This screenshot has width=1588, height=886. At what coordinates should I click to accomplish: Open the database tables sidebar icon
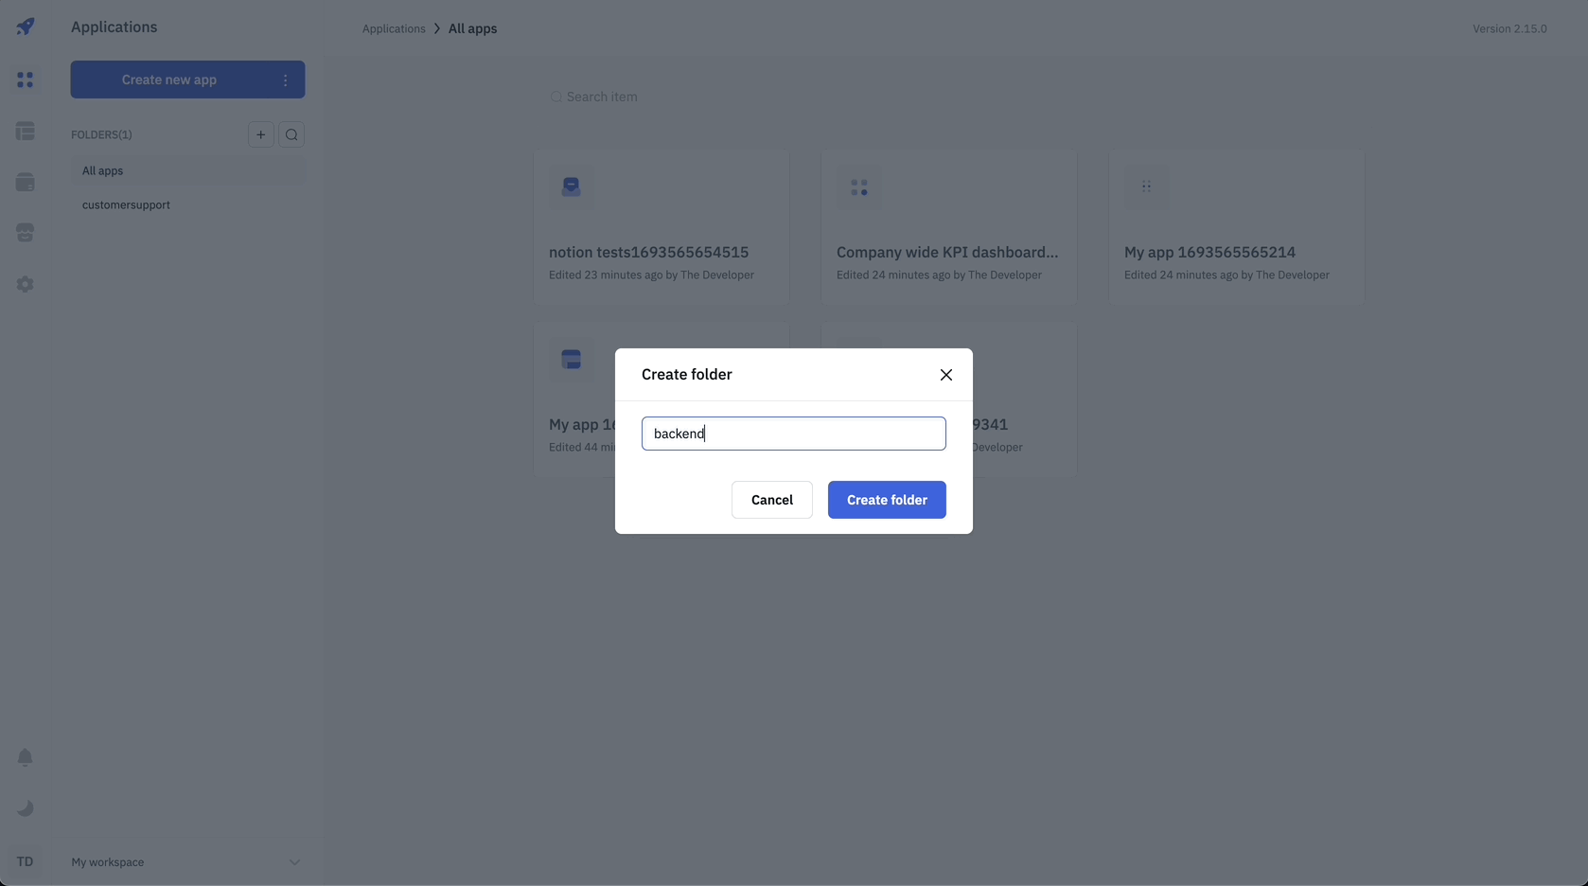26,132
